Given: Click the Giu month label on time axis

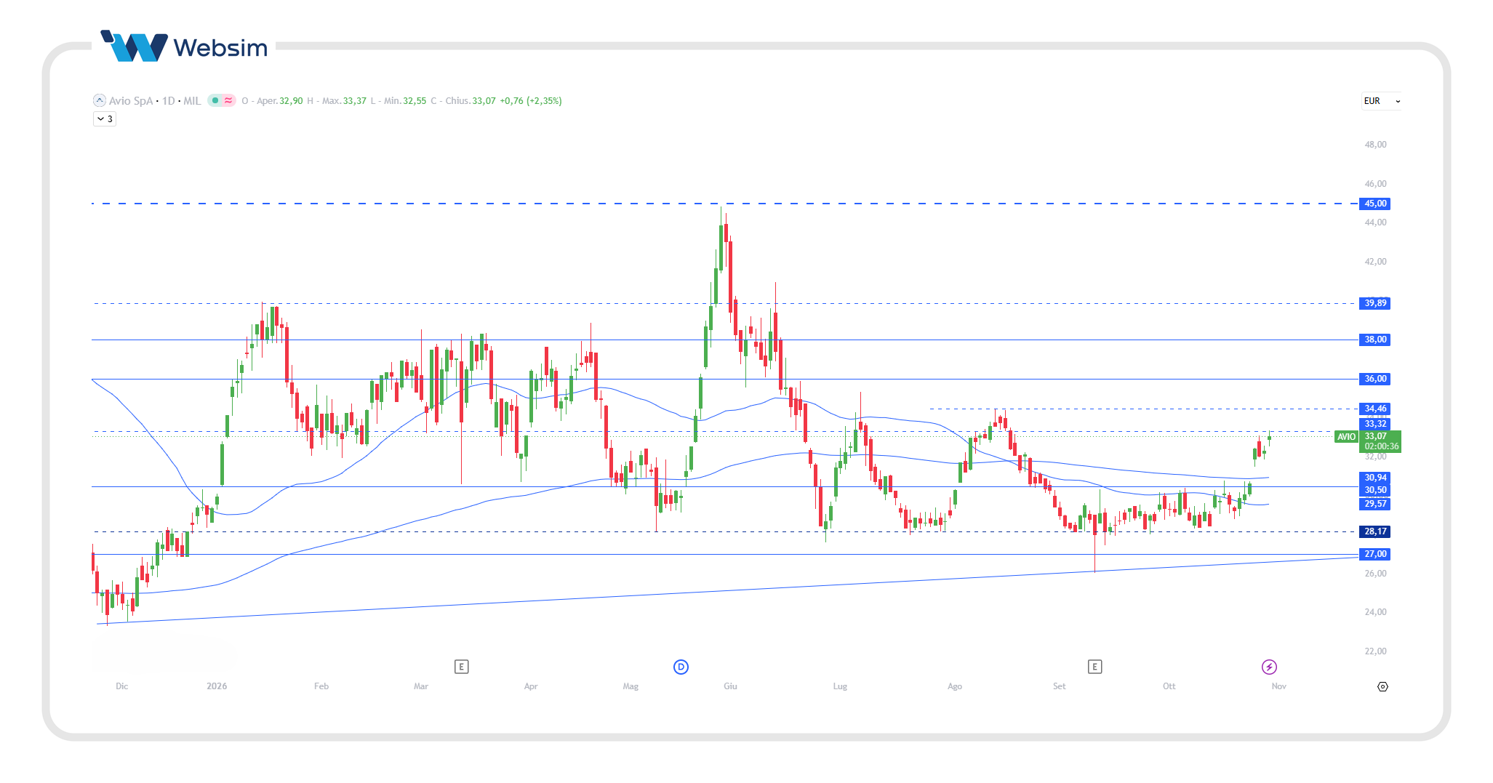Looking at the screenshot, I should click(x=730, y=686).
